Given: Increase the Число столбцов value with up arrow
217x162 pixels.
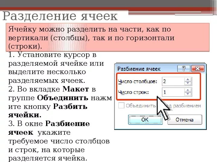Looking at the screenshot, I should (x=188, y=79).
